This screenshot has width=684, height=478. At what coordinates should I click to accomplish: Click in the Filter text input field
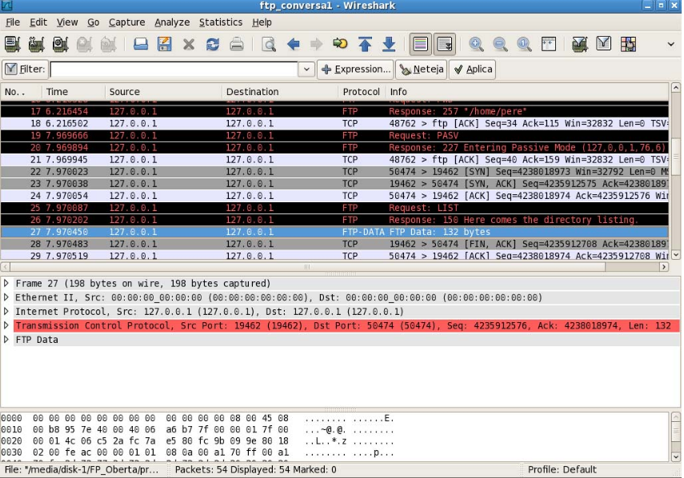click(x=174, y=70)
